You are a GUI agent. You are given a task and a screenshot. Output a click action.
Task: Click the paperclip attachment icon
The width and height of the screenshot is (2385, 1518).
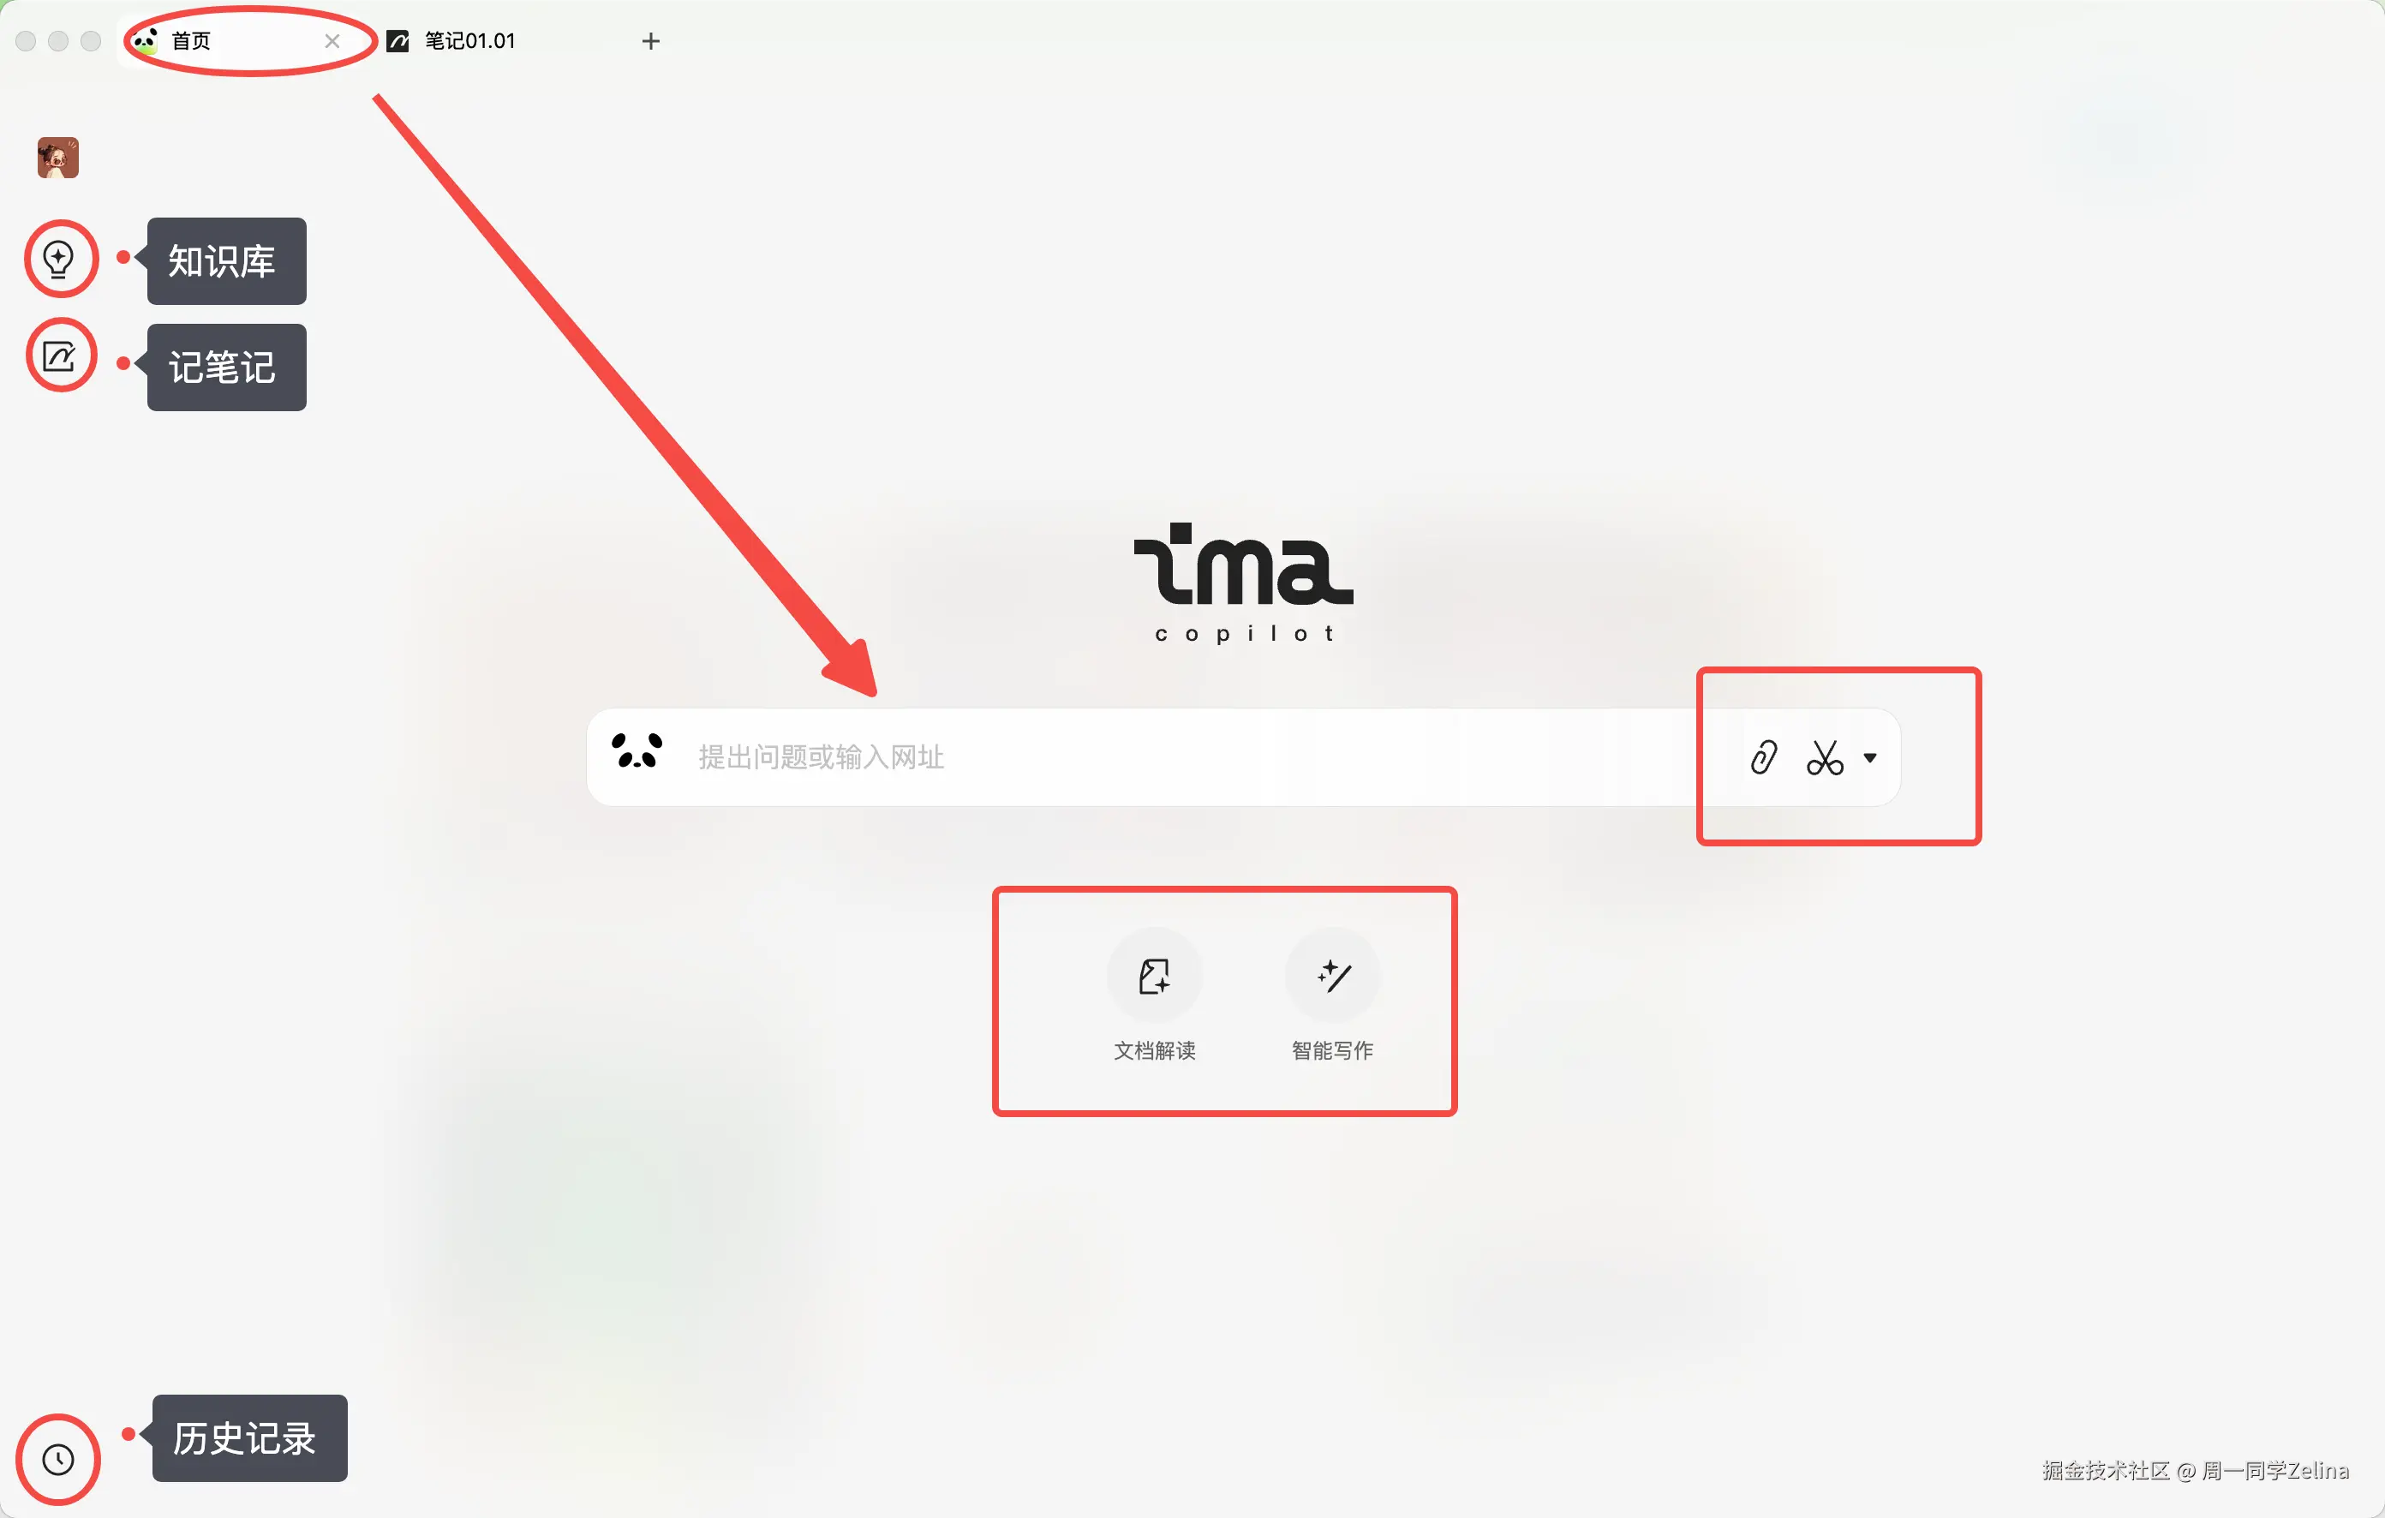pos(1764,757)
